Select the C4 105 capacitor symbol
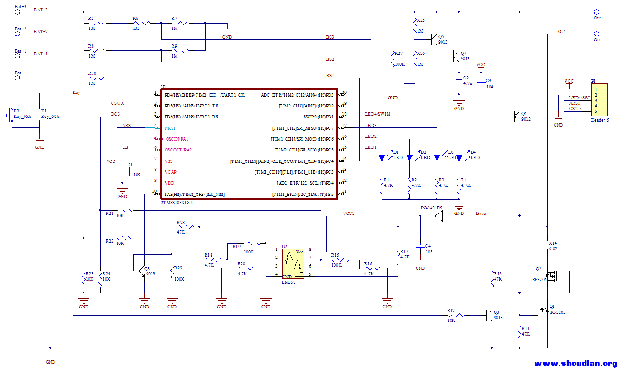The height and width of the screenshot is (370, 619). pyautogui.click(x=420, y=245)
